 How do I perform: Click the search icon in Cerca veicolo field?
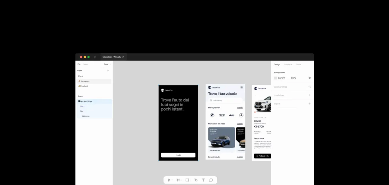[x=211, y=100]
